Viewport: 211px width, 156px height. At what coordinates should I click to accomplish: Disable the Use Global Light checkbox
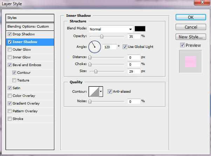click(125, 47)
